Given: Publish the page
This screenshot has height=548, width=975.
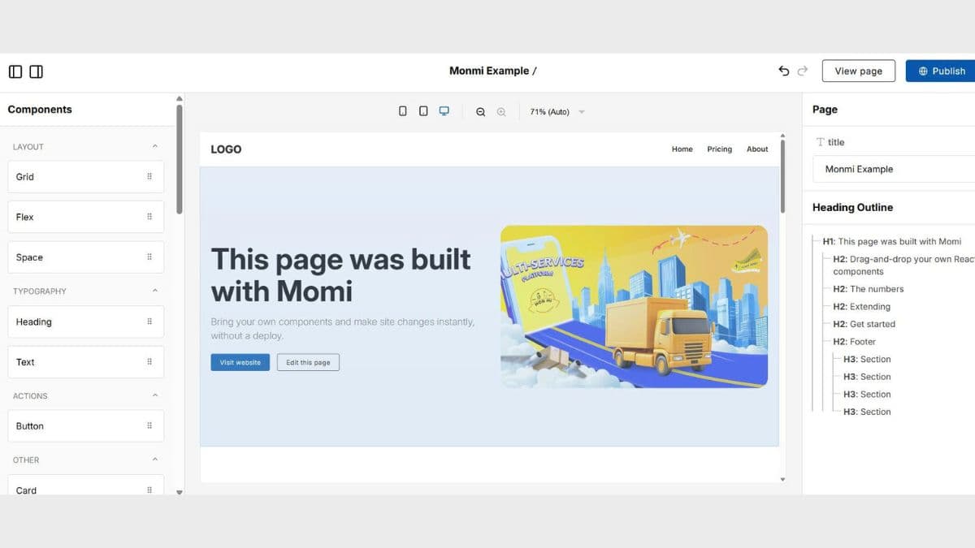Looking at the screenshot, I should 941,71.
